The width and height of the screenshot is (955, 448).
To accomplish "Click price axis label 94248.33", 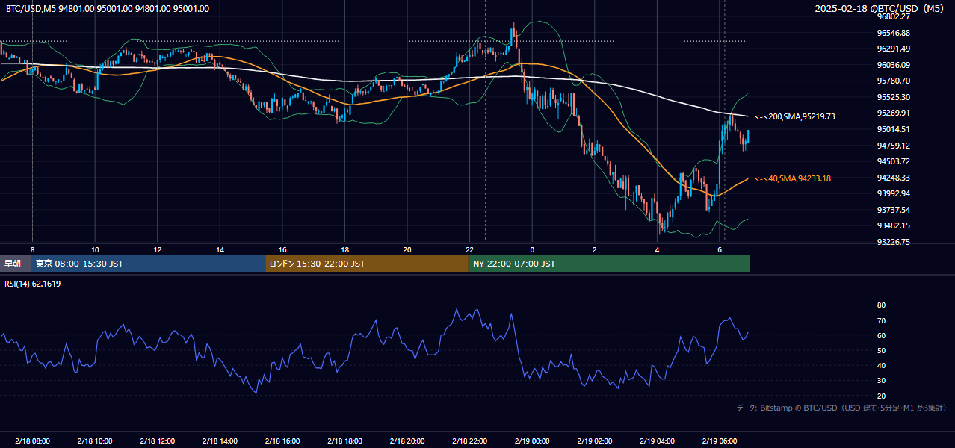I will [x=894, y=178].
